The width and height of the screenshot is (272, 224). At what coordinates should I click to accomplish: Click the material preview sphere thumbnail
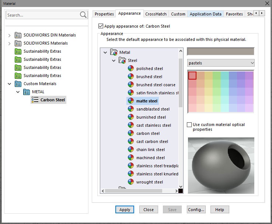tap(221, 165)
